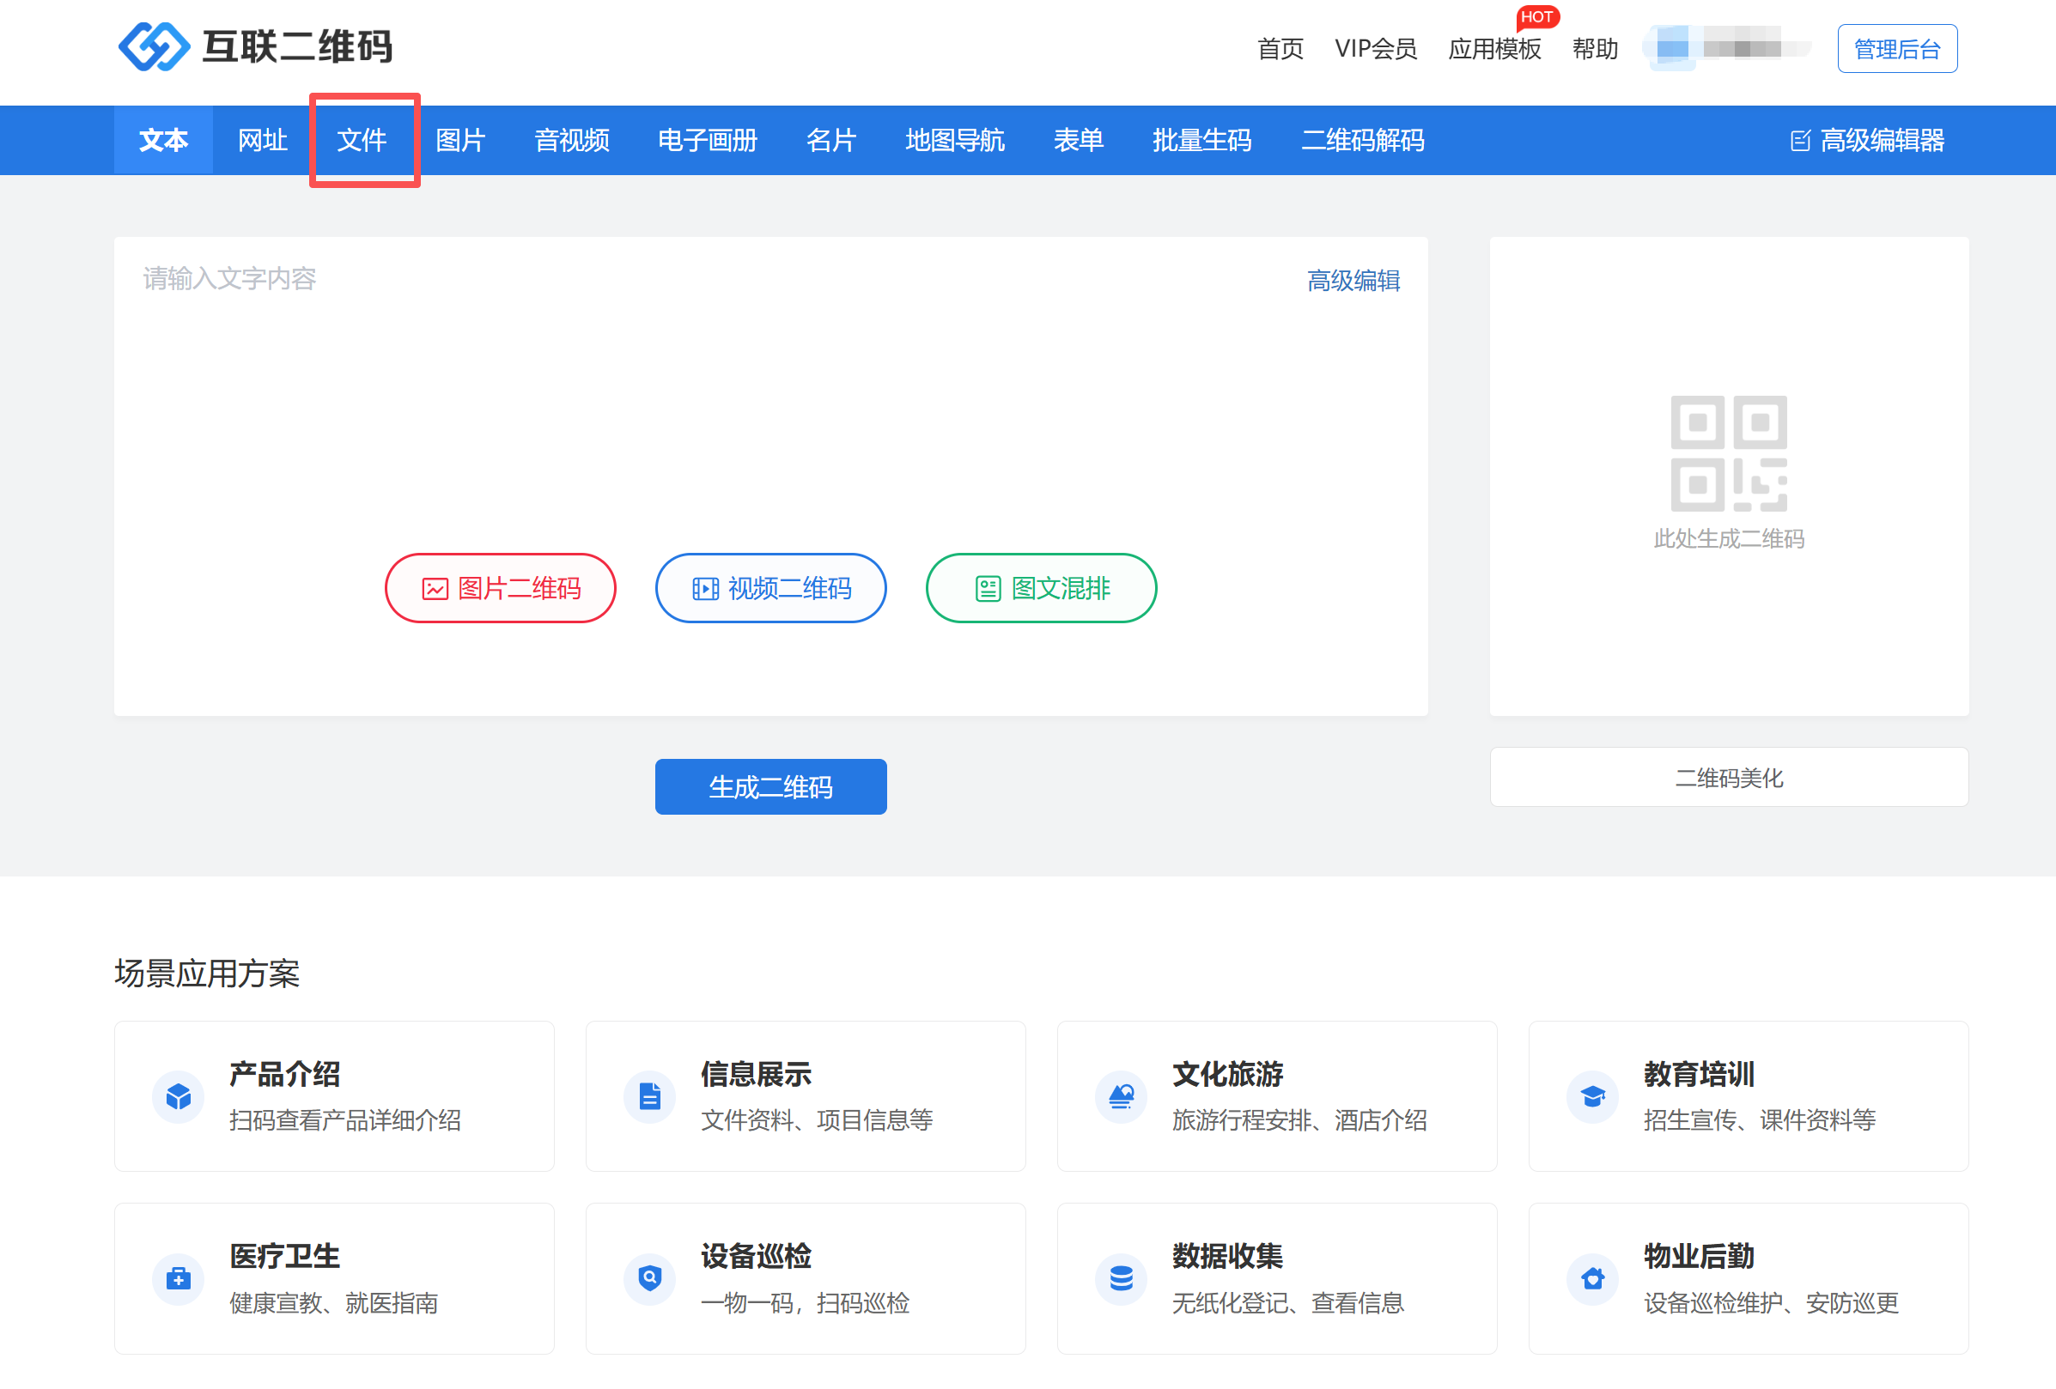Click the 物业后勤 house icon
Viewport: 2056px width, 1389px height.
coord(1592,1278)
